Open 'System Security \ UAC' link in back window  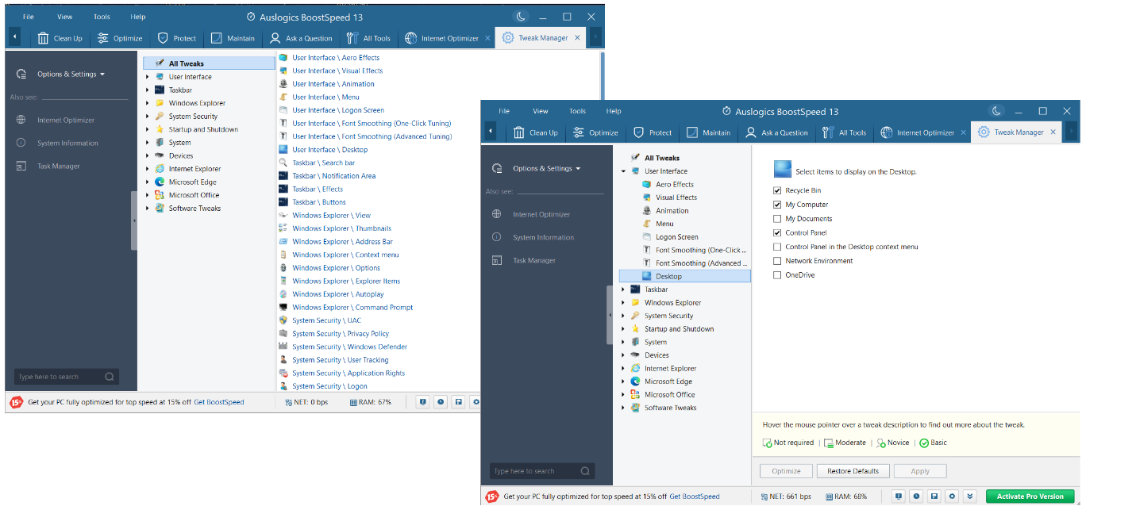coord(326,320)
